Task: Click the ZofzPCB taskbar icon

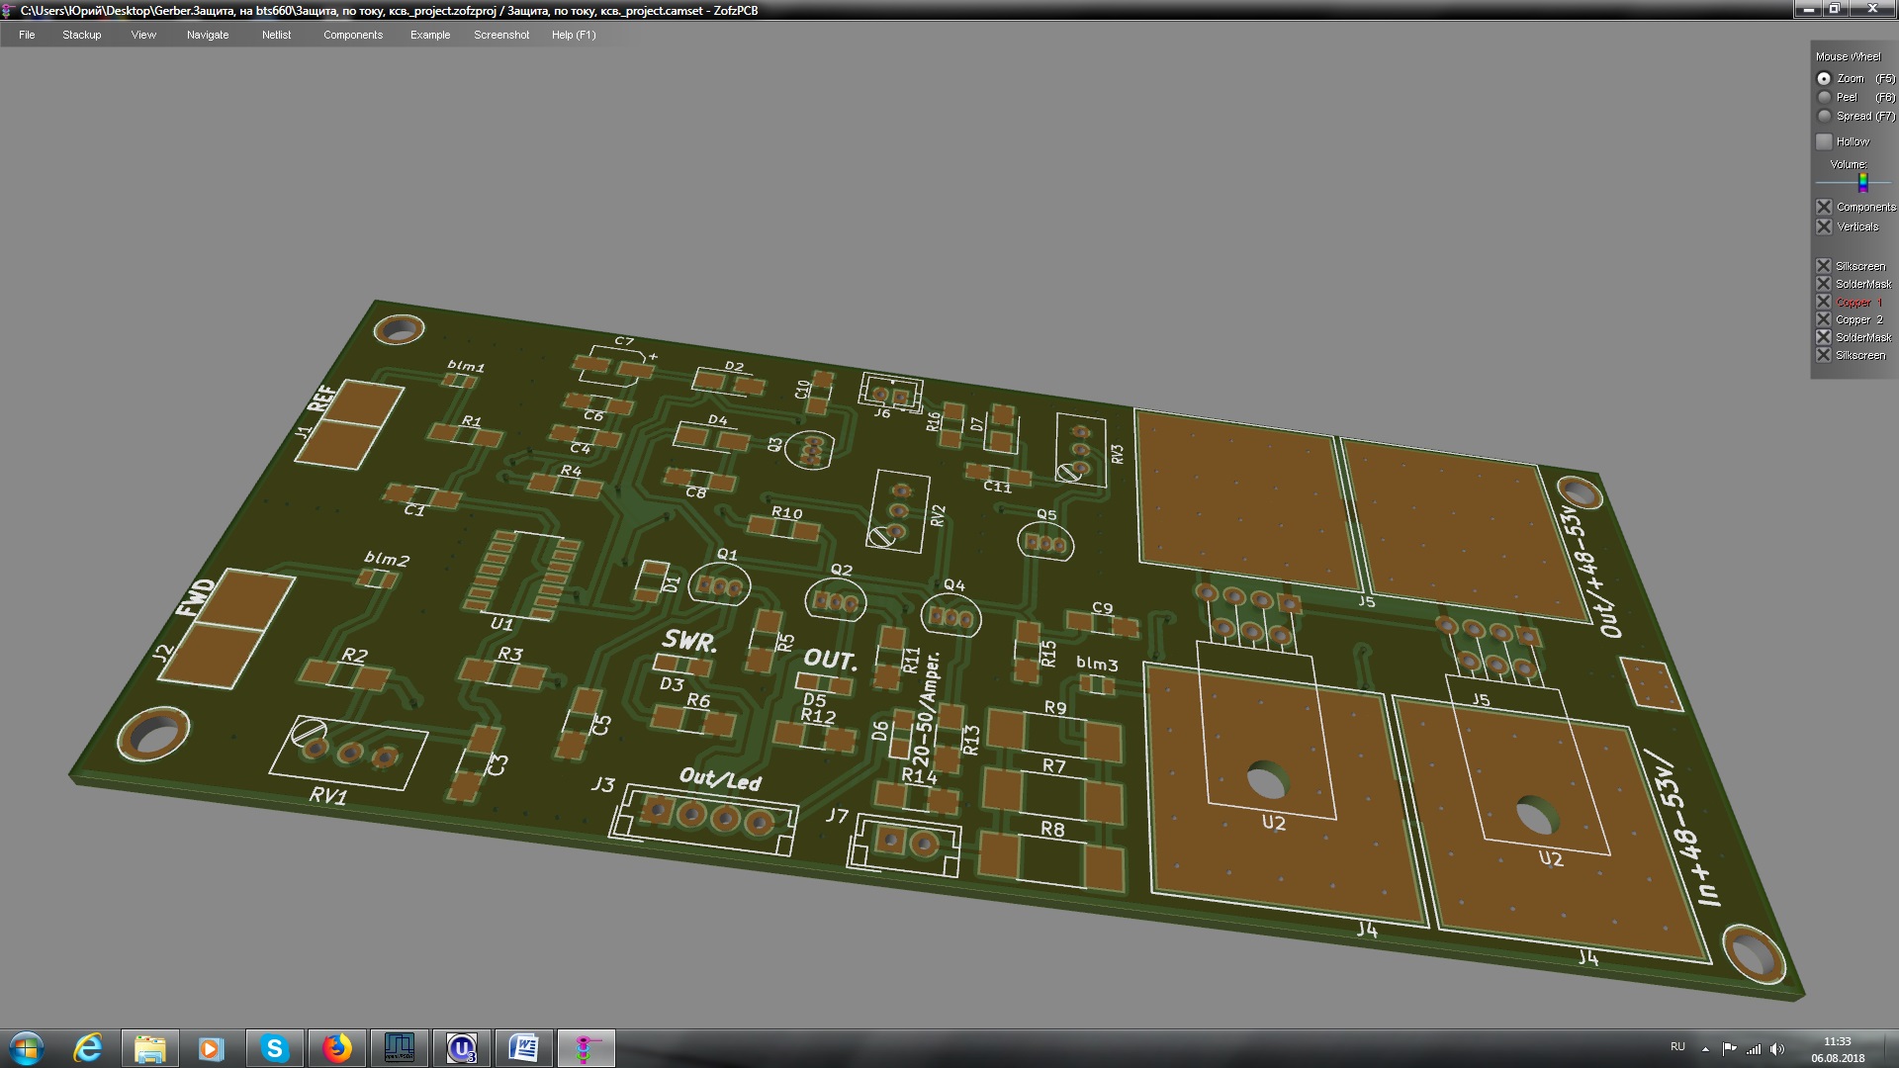Action: [x=586, y=1048]
